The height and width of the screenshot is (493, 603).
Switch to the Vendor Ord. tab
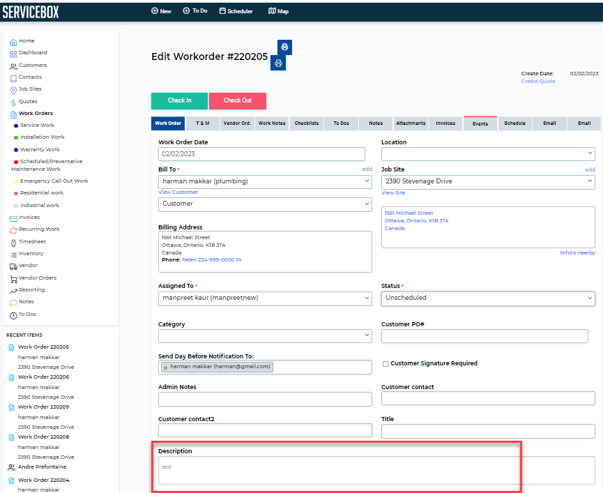point(237,123)
